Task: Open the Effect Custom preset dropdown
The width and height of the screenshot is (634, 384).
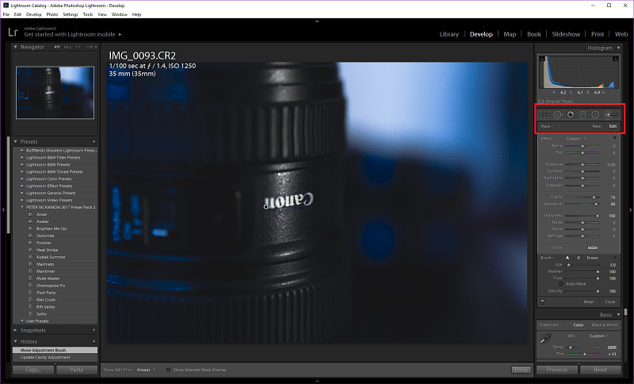Action: click(x=576, y=139)
